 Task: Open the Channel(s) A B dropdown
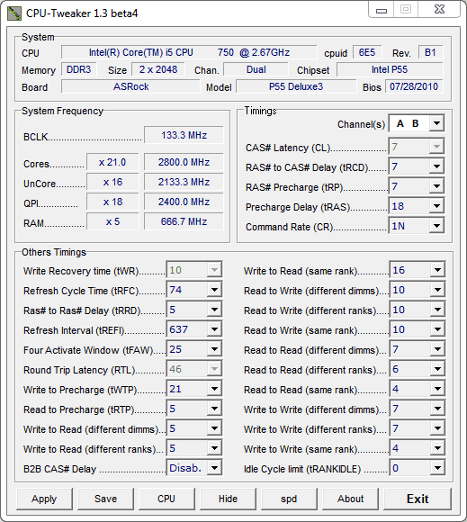[x=417, y=124]
